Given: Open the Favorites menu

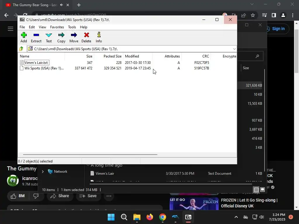Looking at the screenshot, I should pyautogui.click(x=57, y=27).
